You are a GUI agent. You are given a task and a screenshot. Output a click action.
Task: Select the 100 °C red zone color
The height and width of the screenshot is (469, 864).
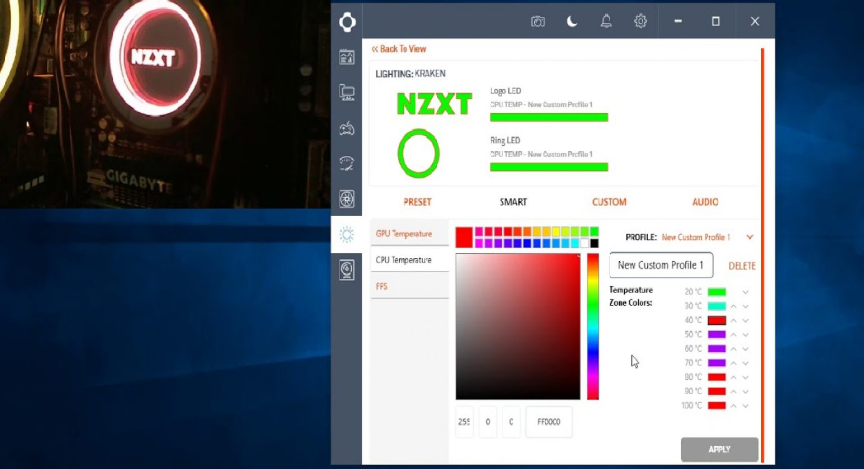coord(717,406)
